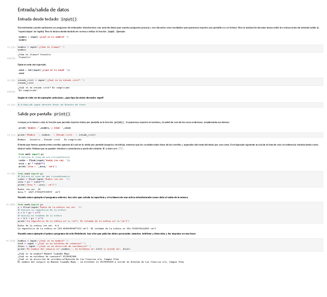
Task: Click output '¿Cuál es su estado civil? Es complicado'
Action: tap(44, 88)
